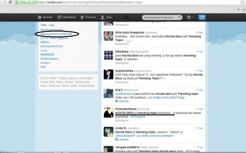Image resolution: width=246 pixels, height=153 pixels.
Task: Open #4YearsOfOneTime trend
Action: coord(51,46)
